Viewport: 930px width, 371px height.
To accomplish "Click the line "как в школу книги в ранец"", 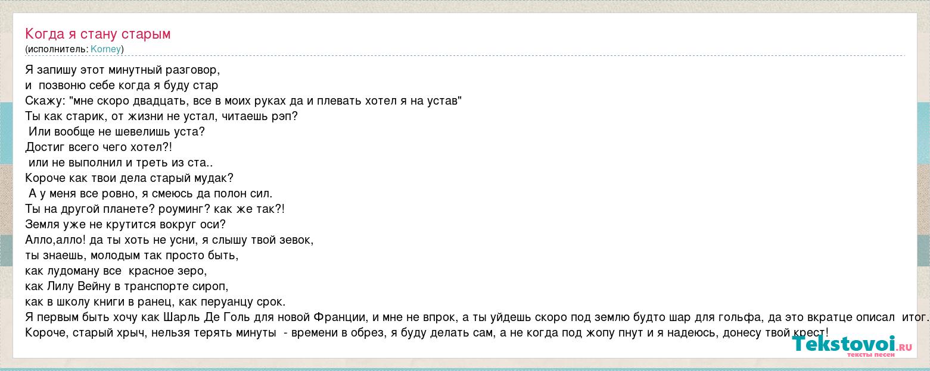I will (155, 301).
